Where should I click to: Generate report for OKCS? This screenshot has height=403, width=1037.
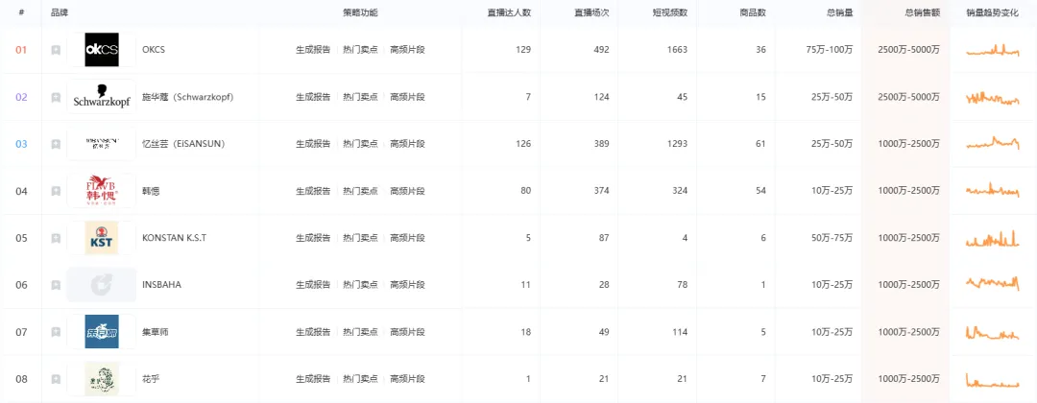pos(313,50)
